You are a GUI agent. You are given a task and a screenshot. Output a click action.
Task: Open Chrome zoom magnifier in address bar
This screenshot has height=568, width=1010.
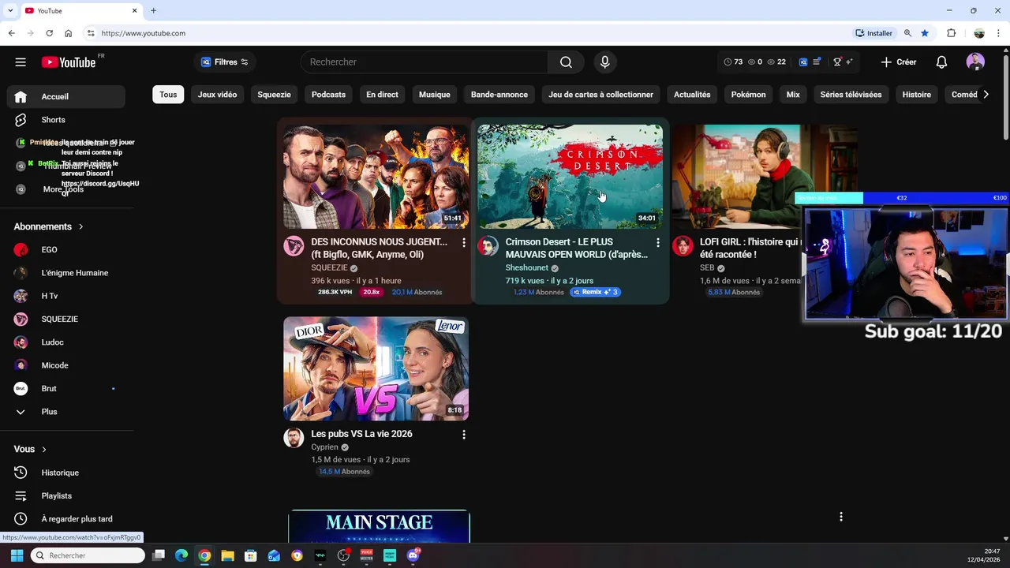(x=907, y=33)
